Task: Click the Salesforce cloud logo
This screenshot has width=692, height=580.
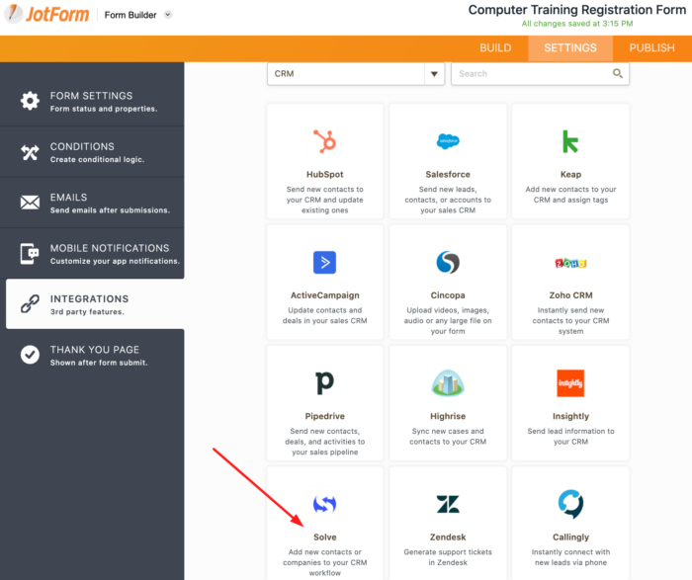Action: tap(448, 141)
